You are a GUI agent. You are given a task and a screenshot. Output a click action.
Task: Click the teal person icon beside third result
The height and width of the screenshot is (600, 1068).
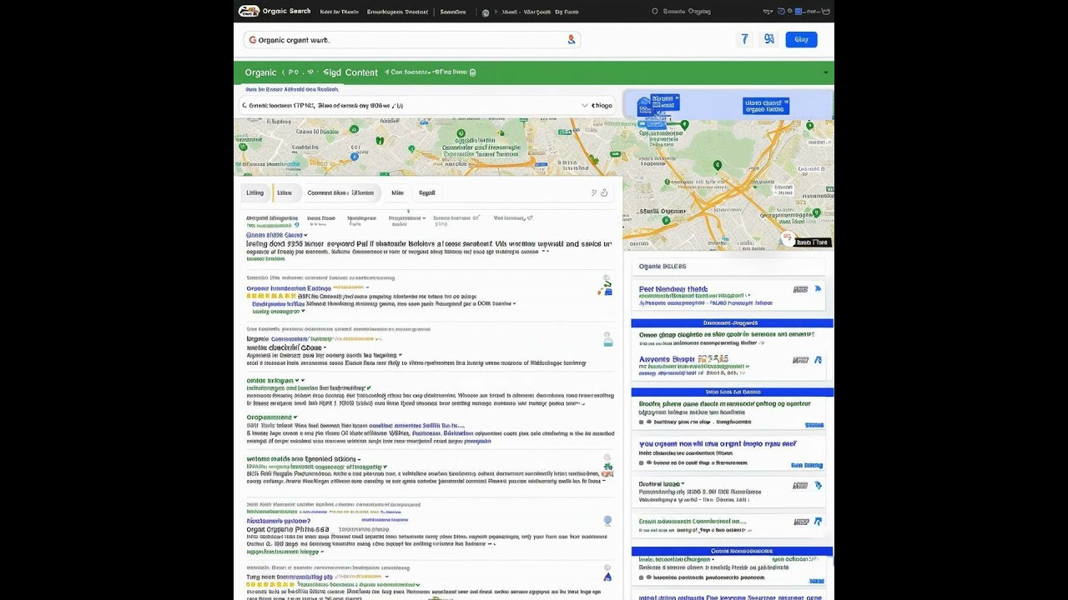click(607, 339)
